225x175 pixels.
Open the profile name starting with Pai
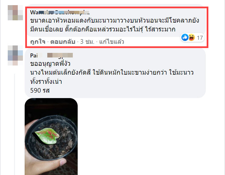(x=52, y=55)
